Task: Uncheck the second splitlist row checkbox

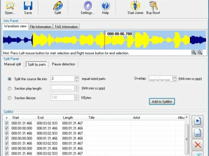Action: click(x=7, y=128)
